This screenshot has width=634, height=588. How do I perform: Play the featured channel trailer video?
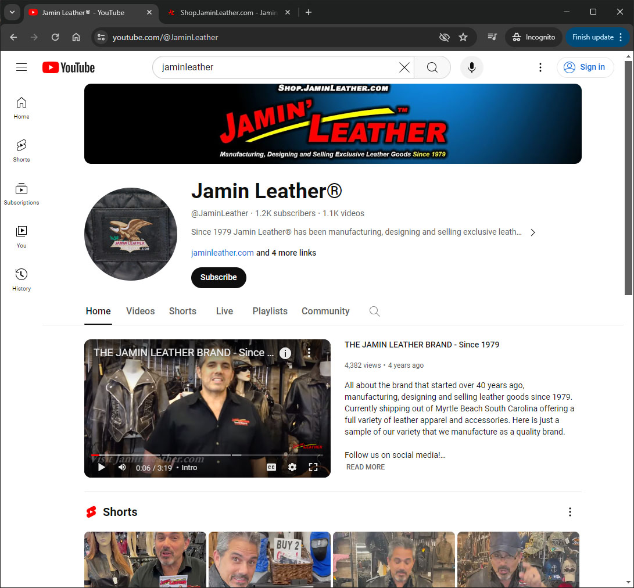(102, 468)
